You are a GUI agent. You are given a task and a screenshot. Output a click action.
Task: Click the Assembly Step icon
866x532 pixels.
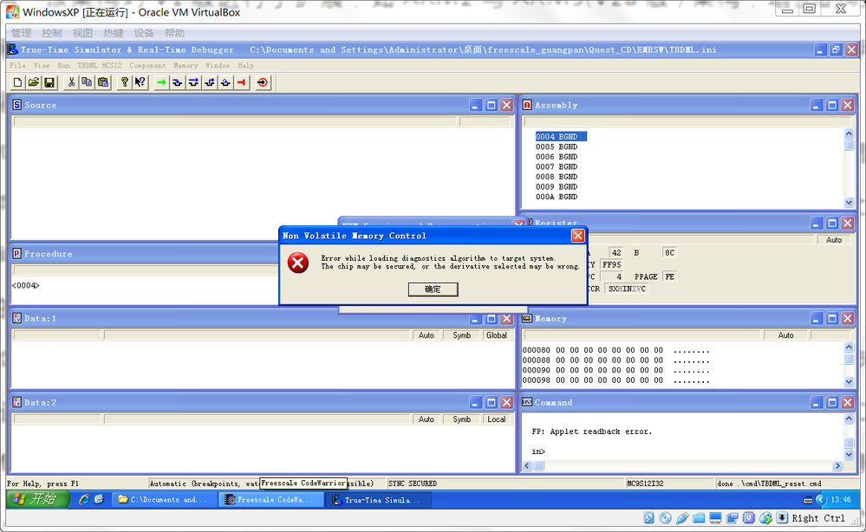pyautogui.click(x=225, y=83)
